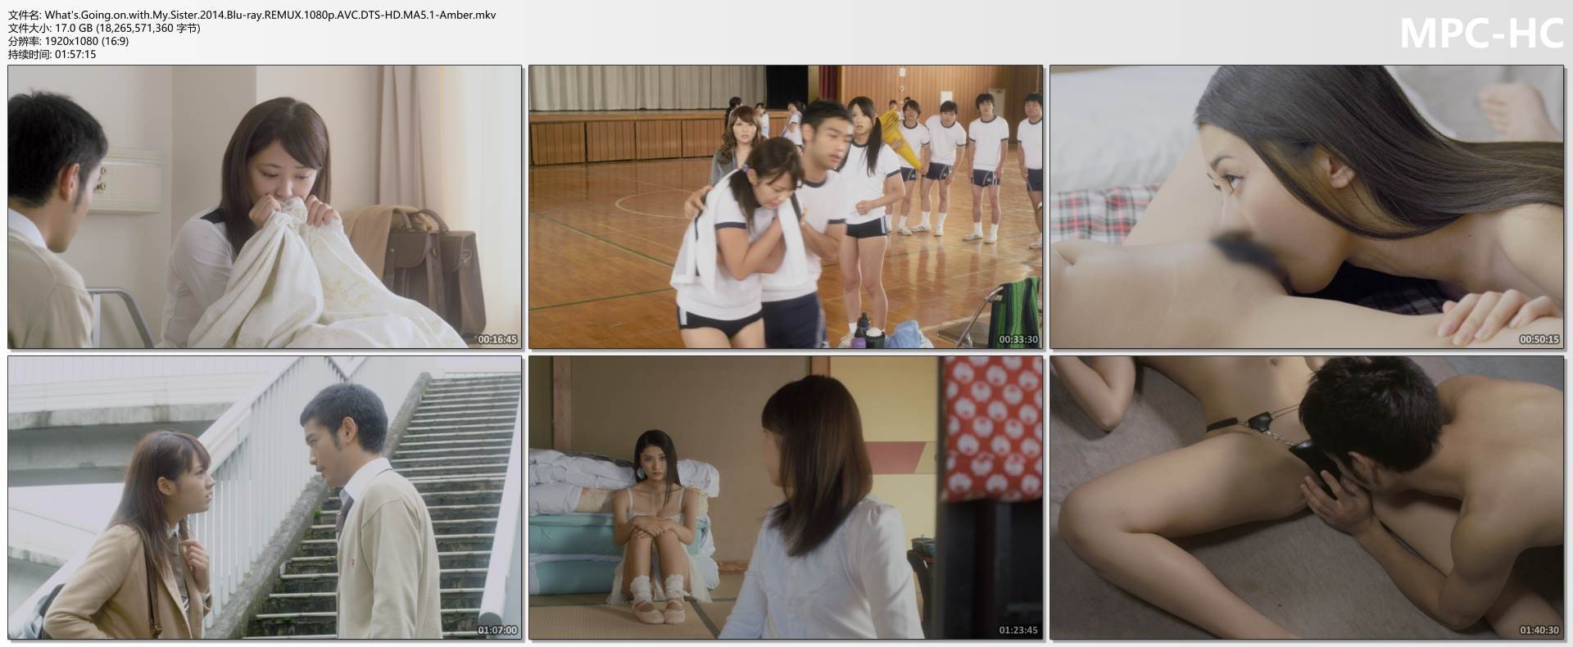
Task: Click the 01:57:15 duration line
Action: (x=52, y=54)
